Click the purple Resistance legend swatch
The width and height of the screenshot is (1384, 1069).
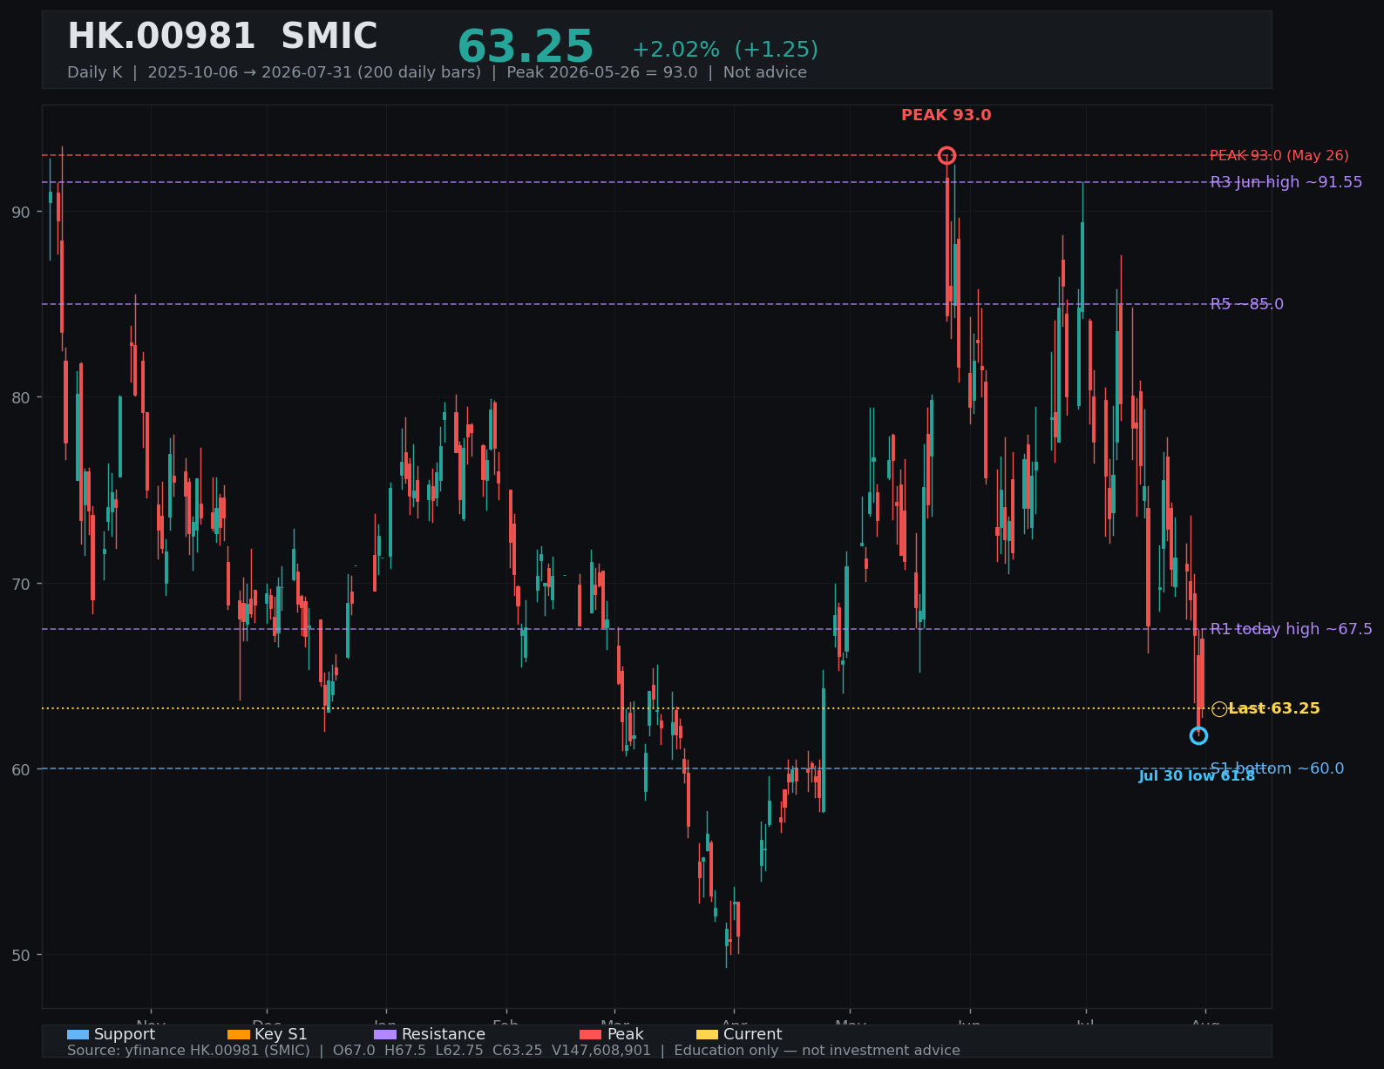click(x=385, y=1034)
